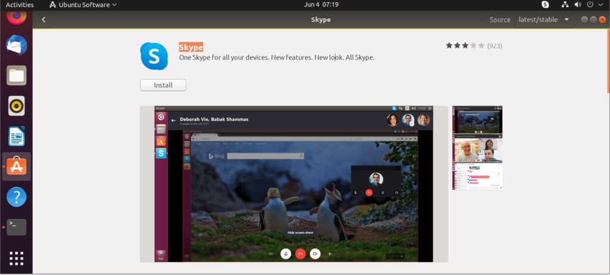Viewport: 610px width, 275px height.
Task: Open the Activities overview
Action: click(x=20, y=5)
